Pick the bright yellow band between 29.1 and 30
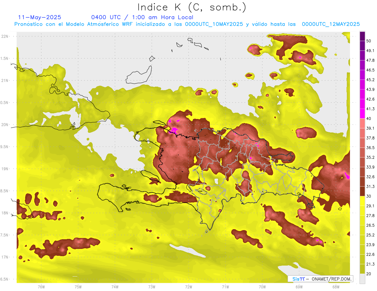The image size is (377, 291). (x=363, y=201)
